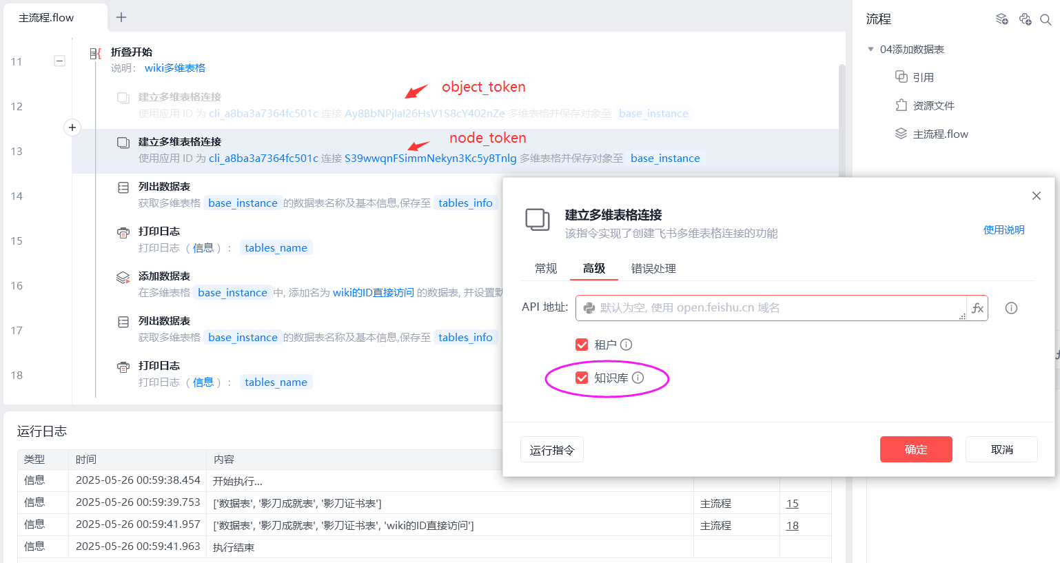Image resolution: width=1060 pixels, height=563 pixels.
Task: Open the 使用说明 link
Action: (x=1003, y=229)
